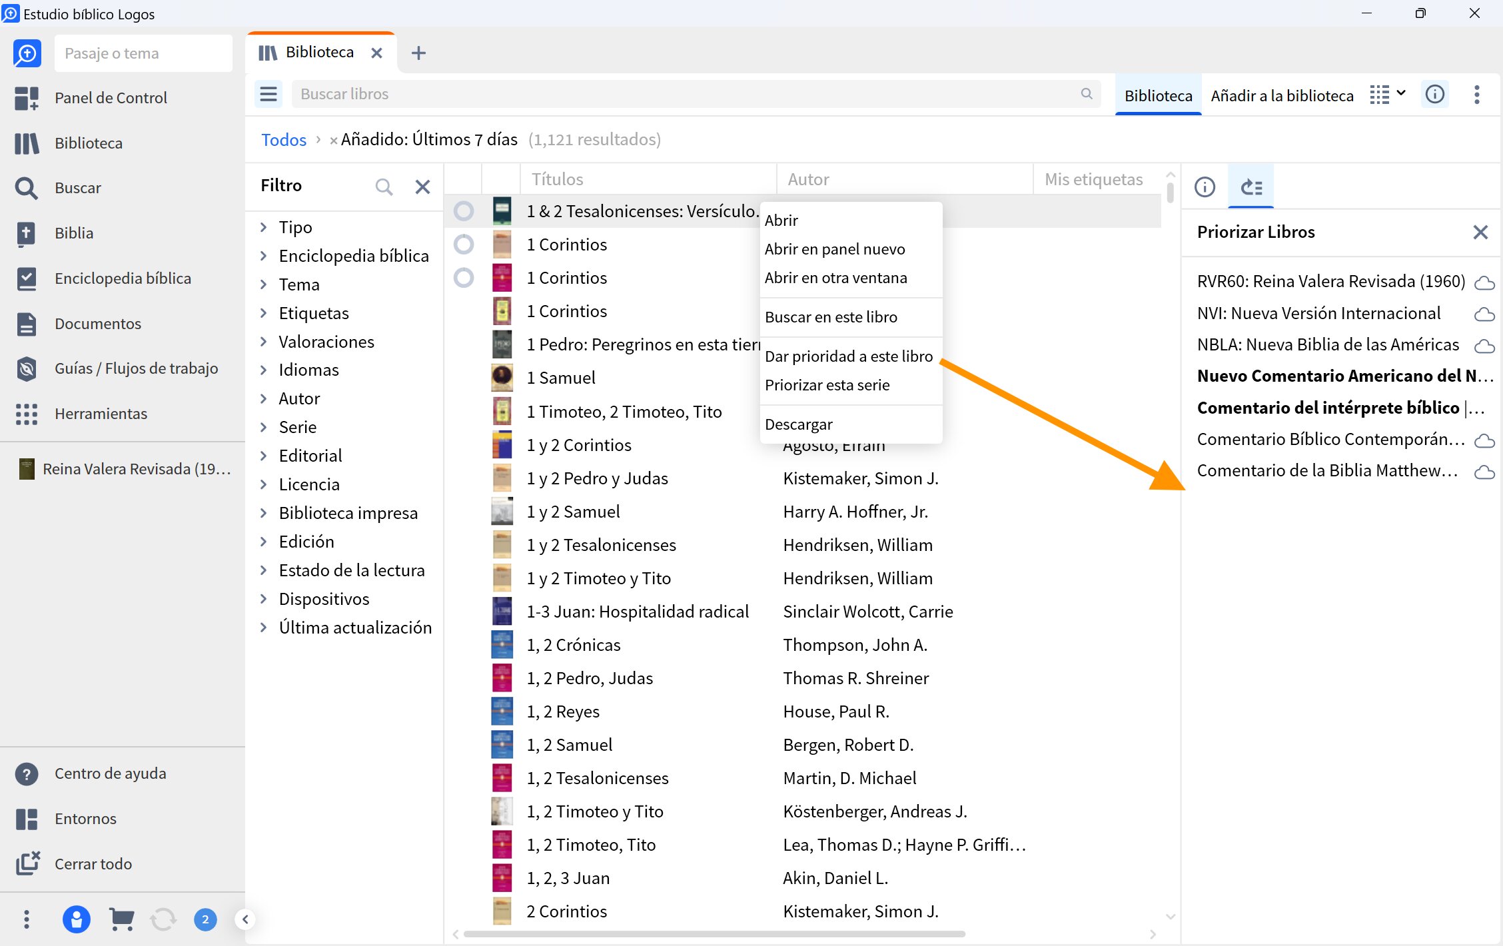This screenshot has height=946, width=1503.
Task: Close the Filtro panel
Action: pyautogui.click(x=422, y=187)
